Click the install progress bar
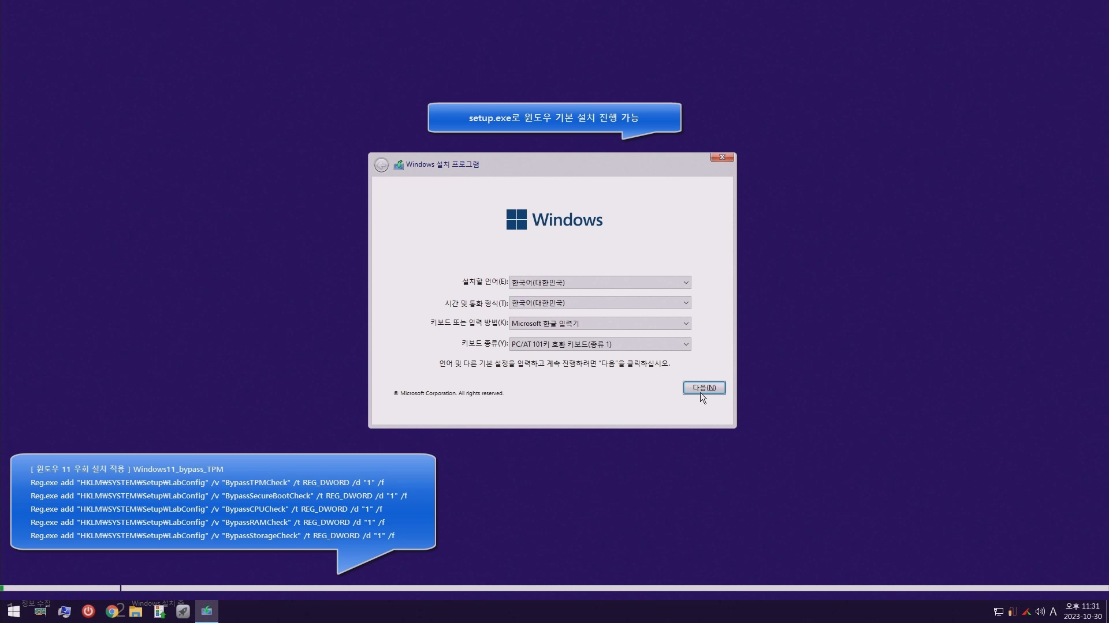Viewport: 1109px width, 623px height. pyautogui.click(x=554, y=588)
